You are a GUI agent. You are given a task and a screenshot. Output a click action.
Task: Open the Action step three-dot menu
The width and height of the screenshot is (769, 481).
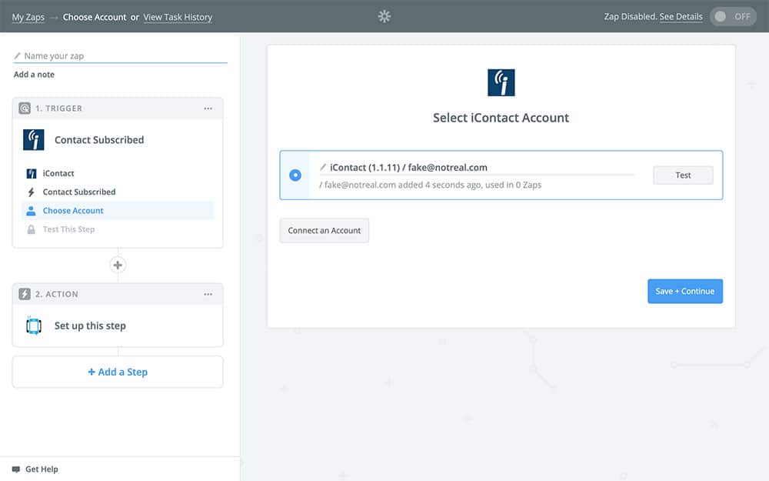click(x=208, y=294)
